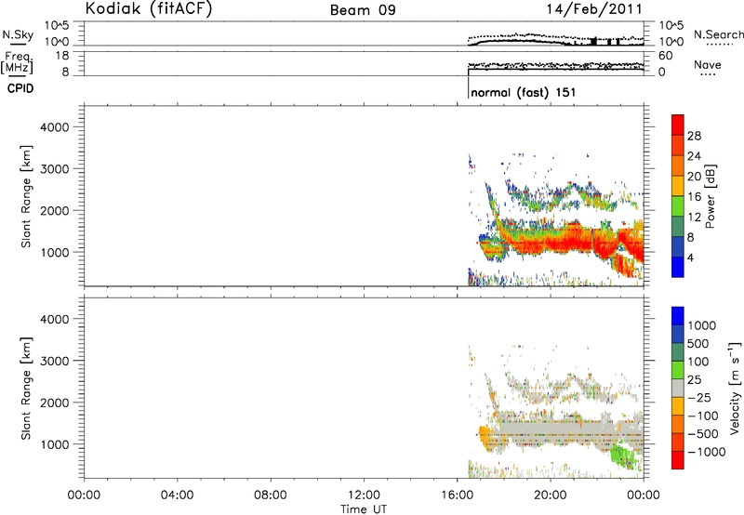Image resolution: width=744 pixels, height=515 pixels.
Task: Click the '16:00' time tick label
Action: pos(457,495)
